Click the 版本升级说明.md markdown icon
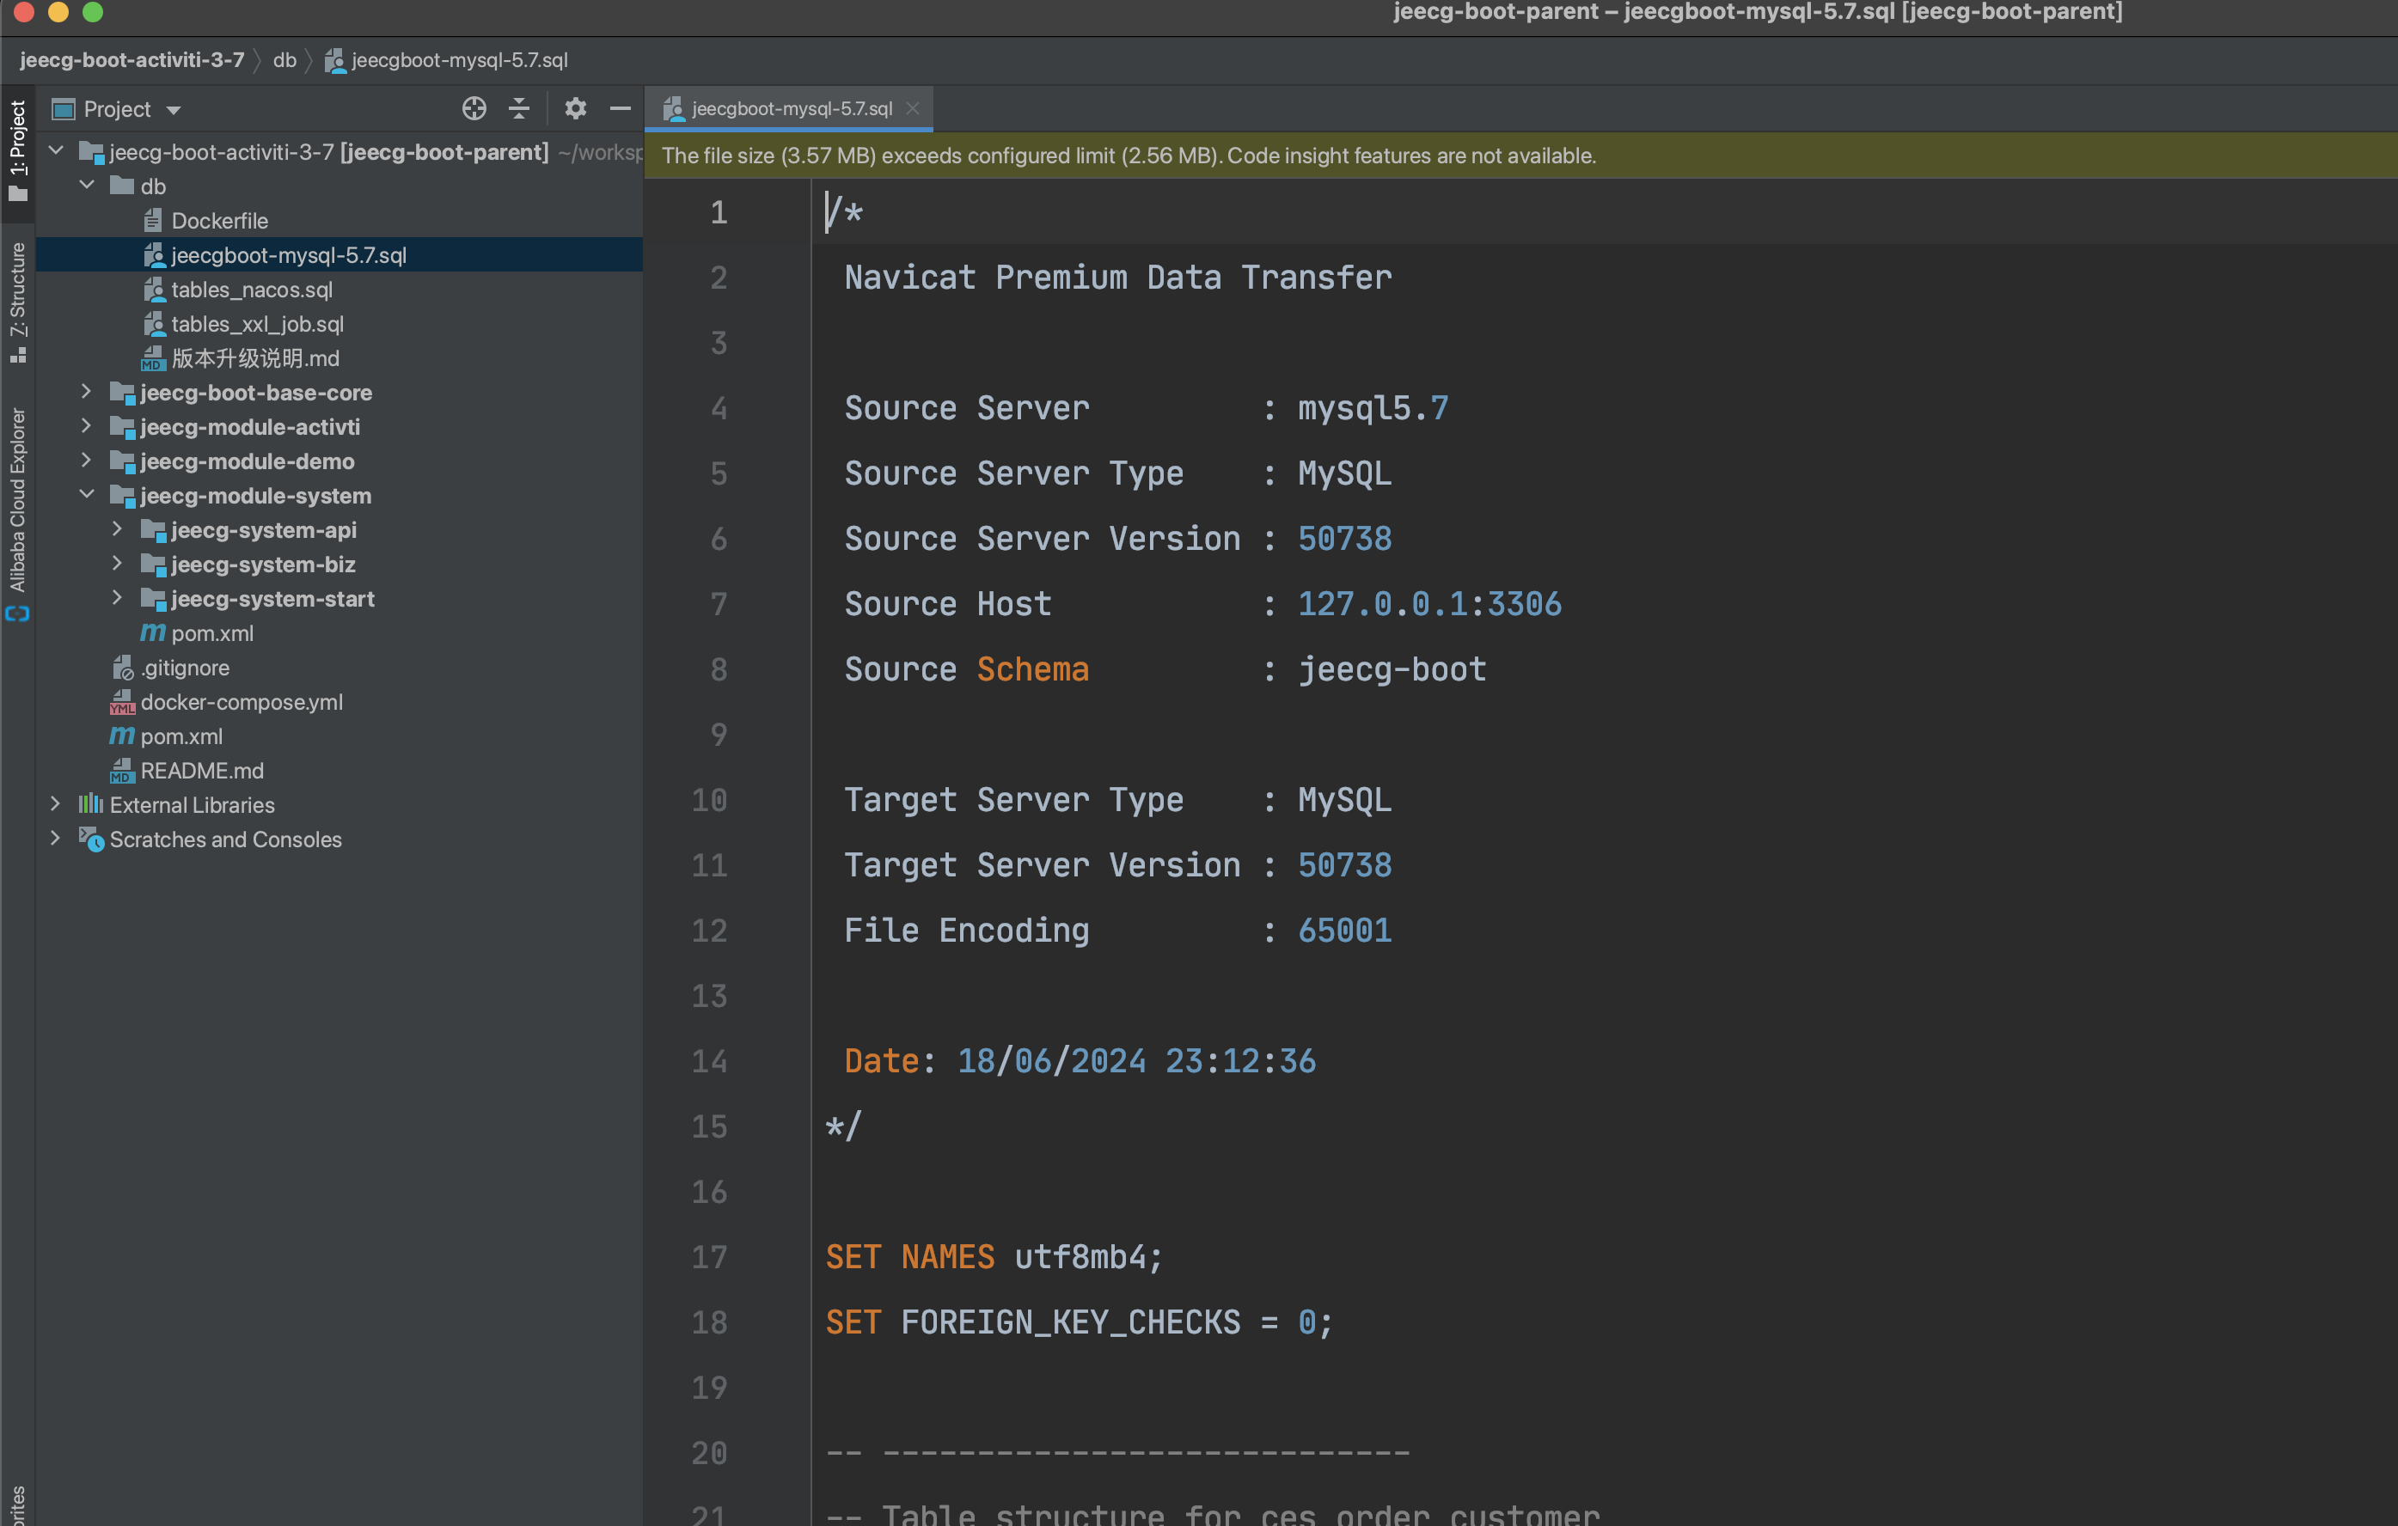Image resolution: width=2398 pixels, height=1526 pixels. (152, 358)
